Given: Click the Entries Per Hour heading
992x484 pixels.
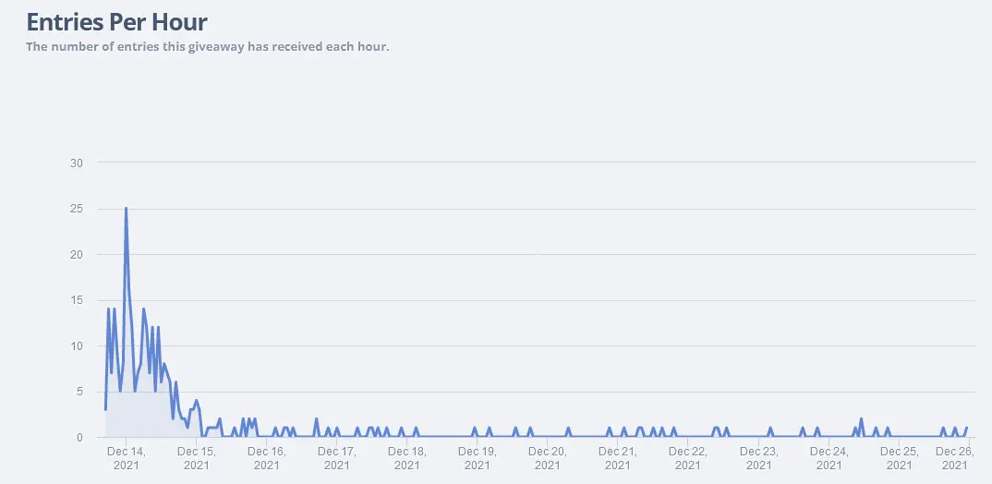Looking at the screenshot, I should pyautogui.click(x=117, y=22).
